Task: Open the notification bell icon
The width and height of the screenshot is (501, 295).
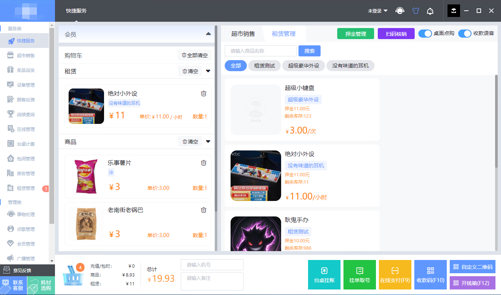Action: pos(430,11)
